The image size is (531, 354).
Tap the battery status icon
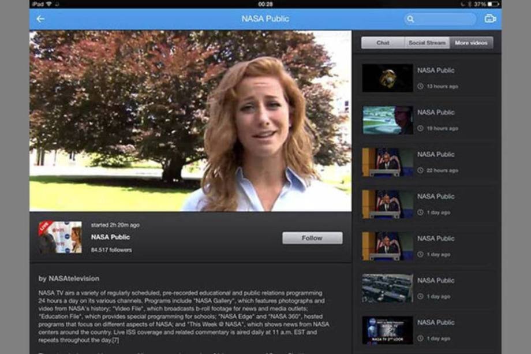493,4
